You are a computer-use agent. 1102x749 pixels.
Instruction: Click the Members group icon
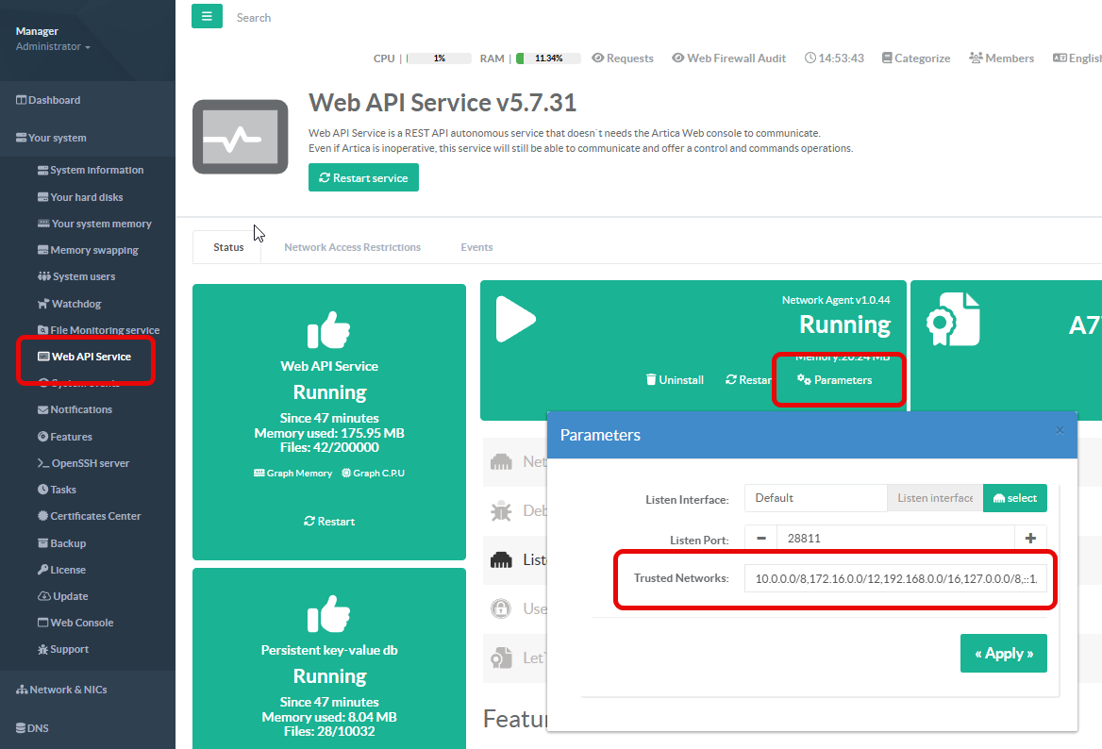(x=976, y=58)
